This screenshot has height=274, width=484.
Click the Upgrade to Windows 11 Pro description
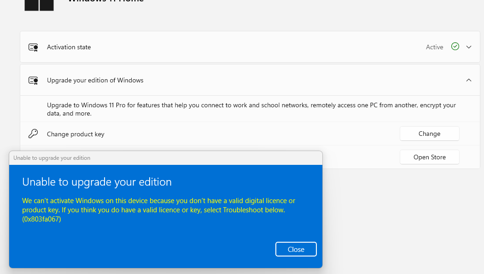251,109
